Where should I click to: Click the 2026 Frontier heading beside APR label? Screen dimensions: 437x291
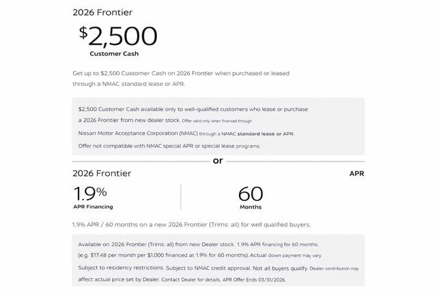(102, 173)
